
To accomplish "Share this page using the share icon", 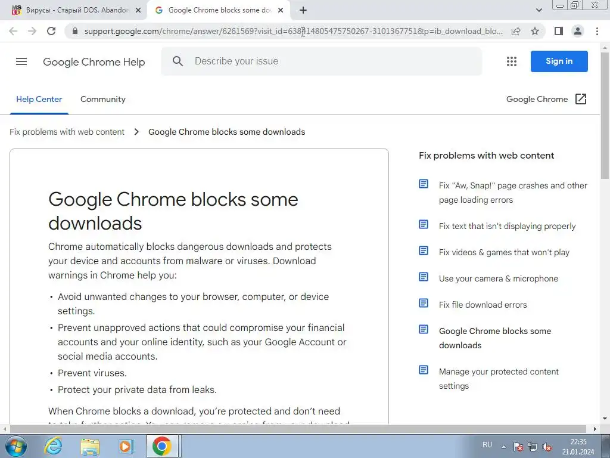I will click(516, 31).
